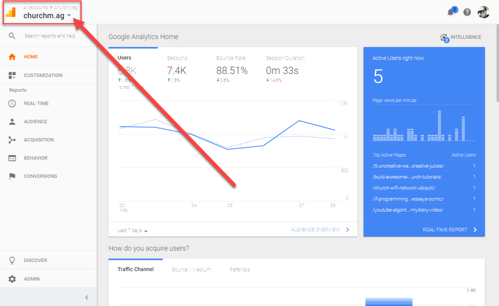Select the Session Duration metric tab
Image resolution: width=499 pixels, height=306 pixels.
pos(285,58)
